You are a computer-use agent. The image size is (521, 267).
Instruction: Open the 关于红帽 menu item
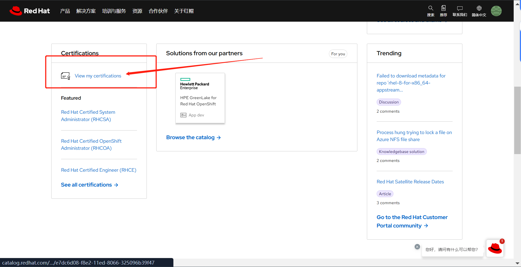(x=184, y=11)
